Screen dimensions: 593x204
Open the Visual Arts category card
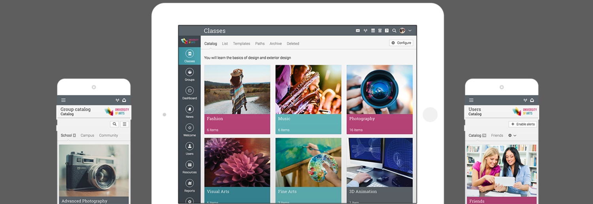pyautogui.click(x=237, y=170)
